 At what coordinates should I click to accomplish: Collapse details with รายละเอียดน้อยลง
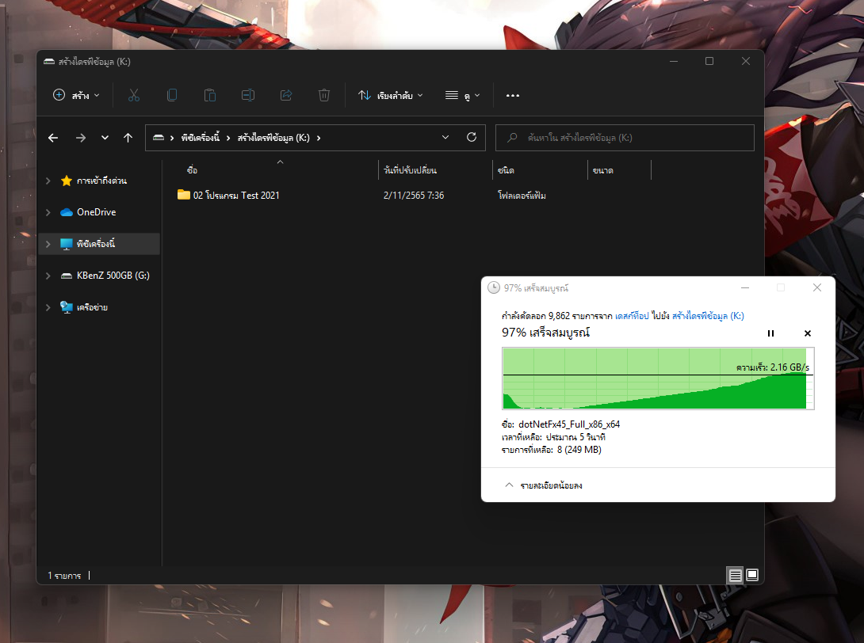[x=544, y=485]
